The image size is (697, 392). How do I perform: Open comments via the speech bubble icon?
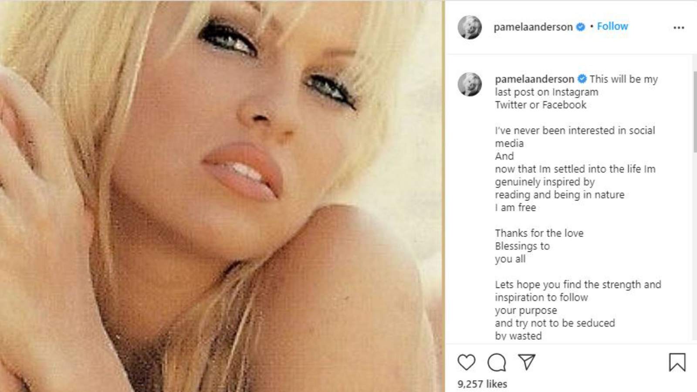coord(497,362)
